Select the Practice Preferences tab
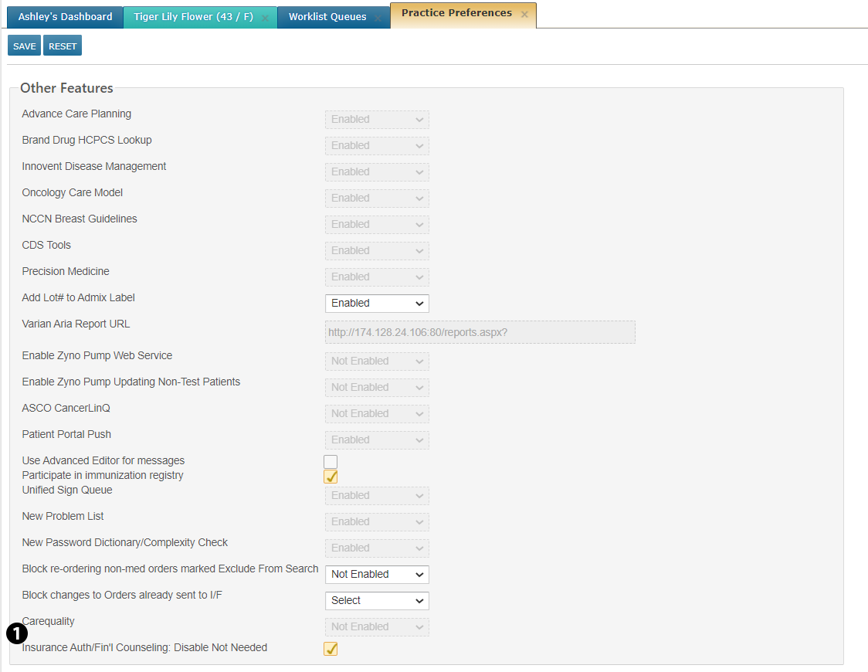 pos(456,14)
